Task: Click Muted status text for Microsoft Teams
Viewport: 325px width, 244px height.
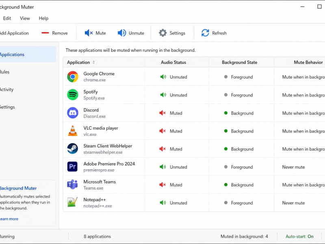Action: [176, 185]
